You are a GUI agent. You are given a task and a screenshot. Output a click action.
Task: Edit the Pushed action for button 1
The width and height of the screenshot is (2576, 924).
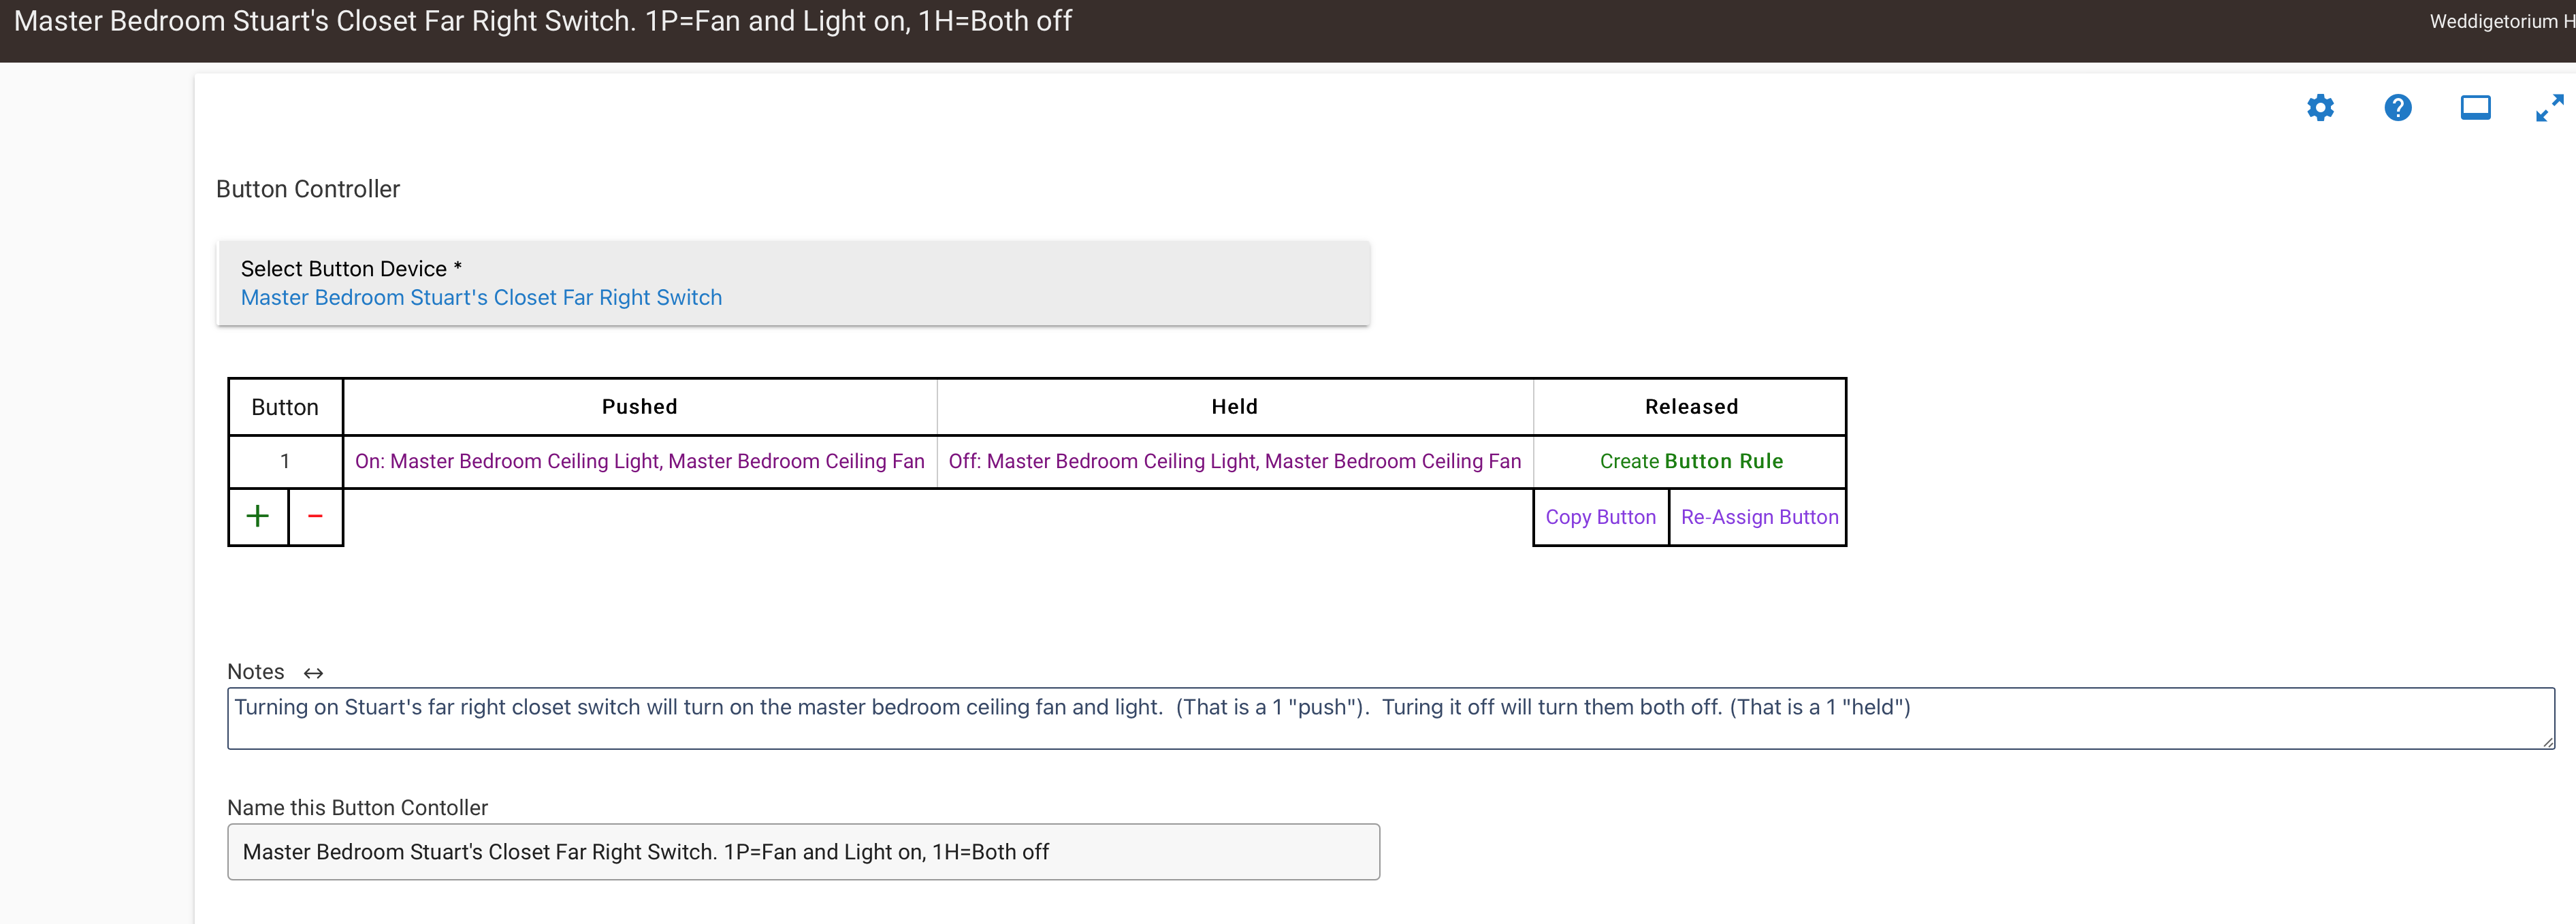pos(639,461)
